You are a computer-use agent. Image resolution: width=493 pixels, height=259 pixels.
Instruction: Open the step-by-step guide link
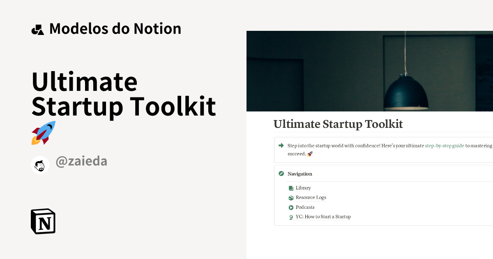(x=445, y=146)
